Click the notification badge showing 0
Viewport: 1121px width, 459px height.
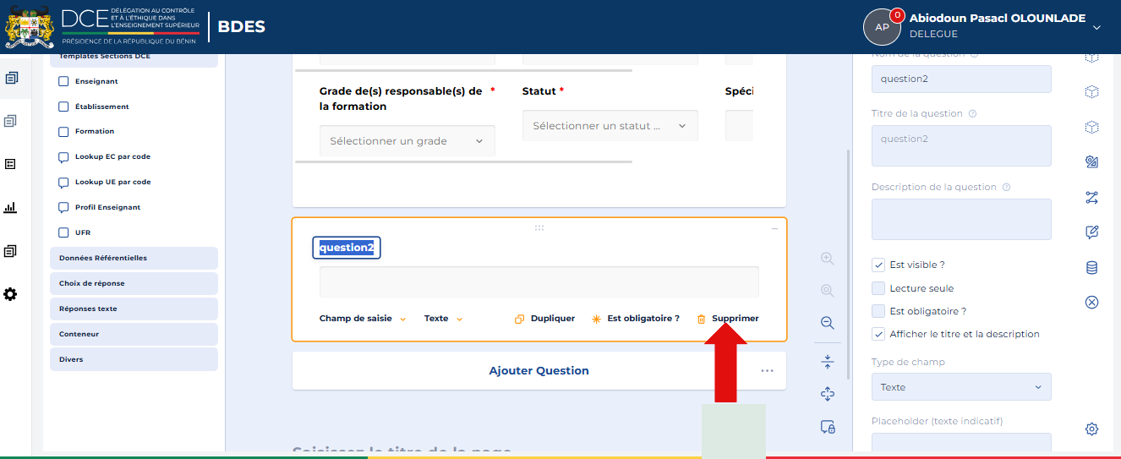[x=898, y=15]
